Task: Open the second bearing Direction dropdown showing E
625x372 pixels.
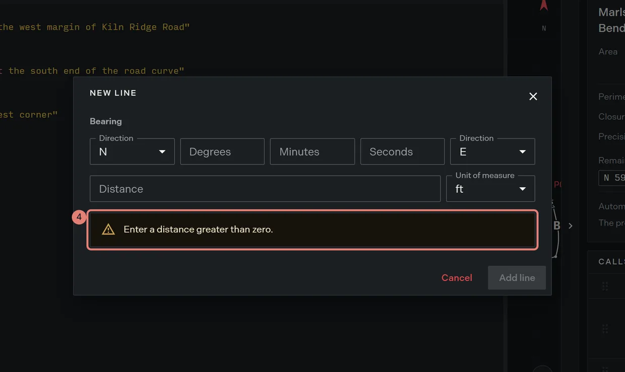Action: (x=492, y=152)
